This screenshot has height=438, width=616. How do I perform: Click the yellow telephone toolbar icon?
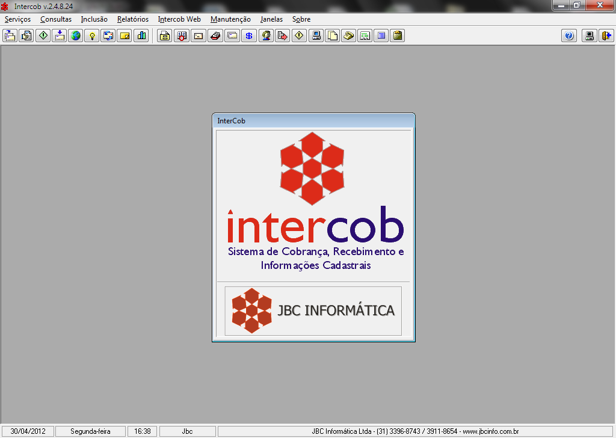pos(348,35)
